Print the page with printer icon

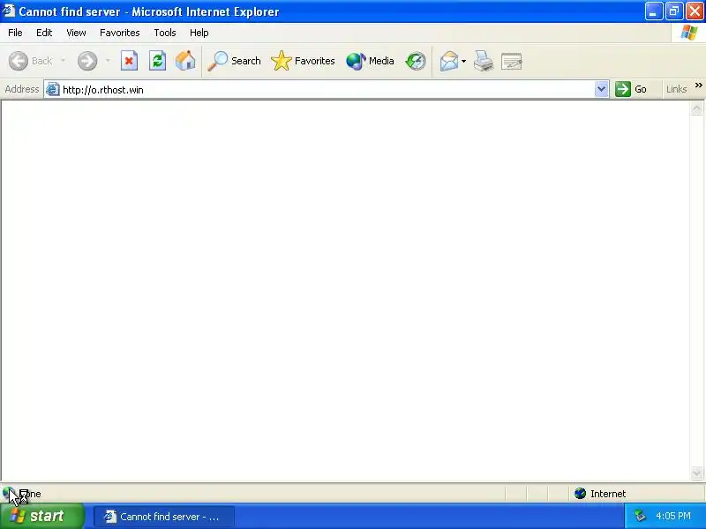pos(484,61)
